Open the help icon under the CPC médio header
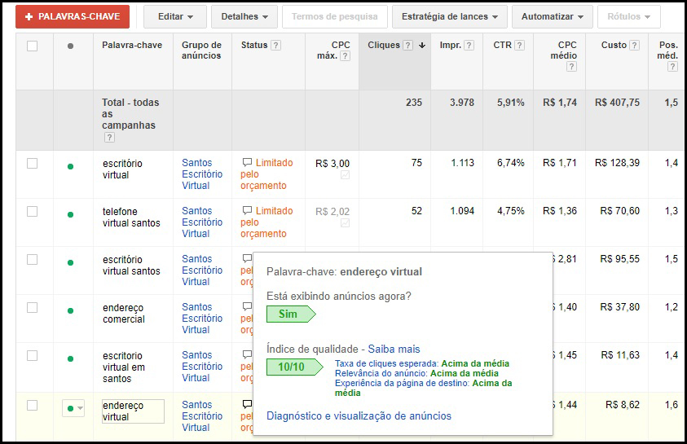687x444 pixels. (x=571, y=67)
